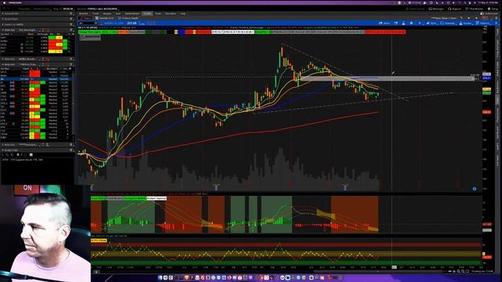The width and height of the screenshot is (502, 282).
Task: Open the collapsed second watchlist's name dropdown
Action: (30, 59)
